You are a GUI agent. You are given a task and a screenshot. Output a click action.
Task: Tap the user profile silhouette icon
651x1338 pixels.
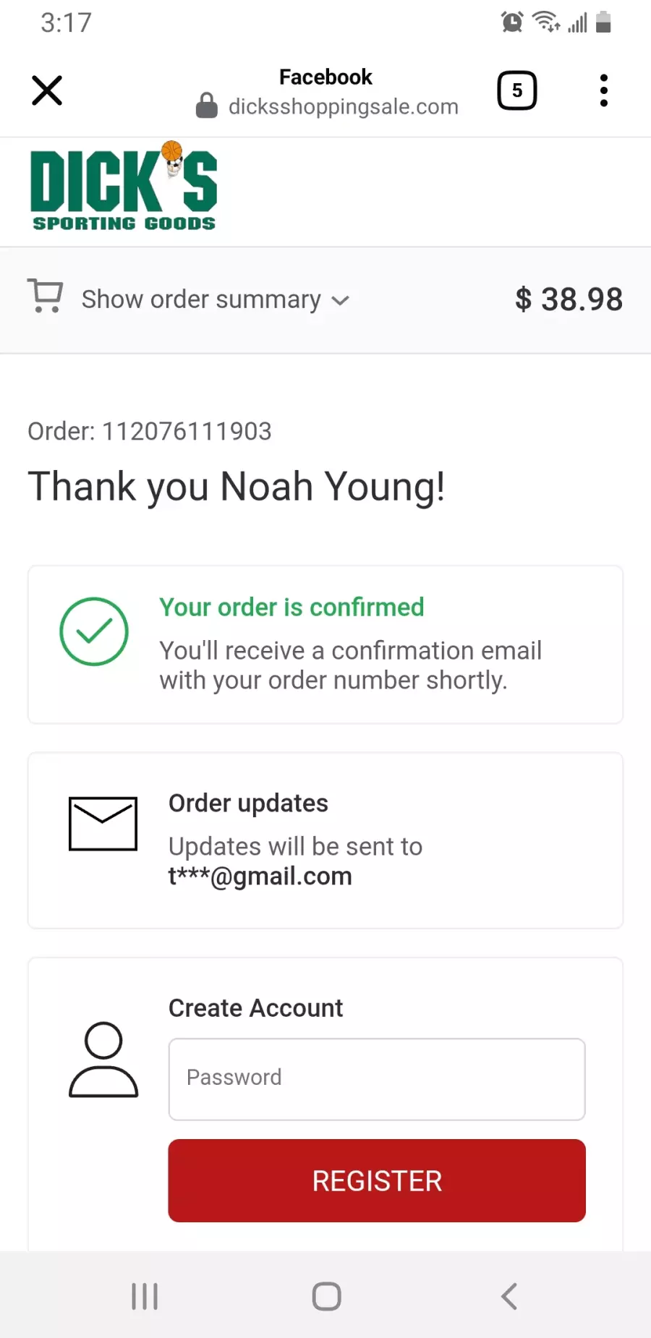click(103, 1060)
